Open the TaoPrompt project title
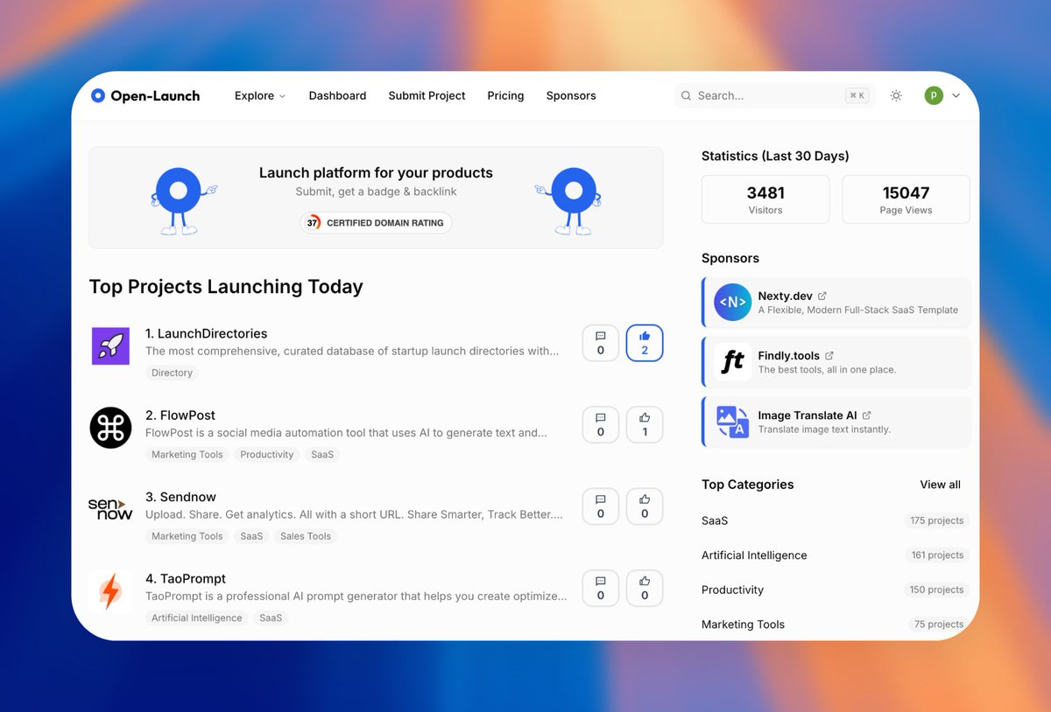Viewport: 1051px width, 712px height. click(186, 579)
